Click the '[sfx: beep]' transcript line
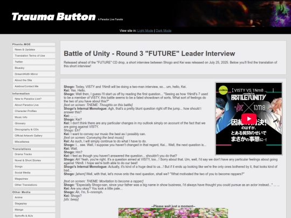The width and height of the screenshot is (291, 218). (x=71, y=200)
